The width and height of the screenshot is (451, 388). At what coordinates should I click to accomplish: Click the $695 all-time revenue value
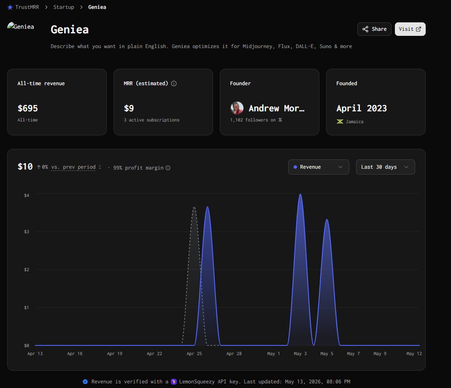27,108
